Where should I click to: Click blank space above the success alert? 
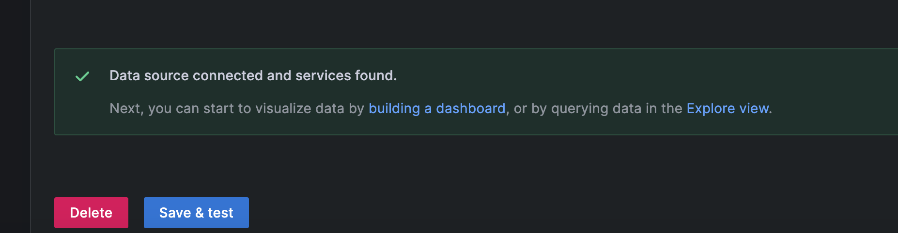pos(436,24)
